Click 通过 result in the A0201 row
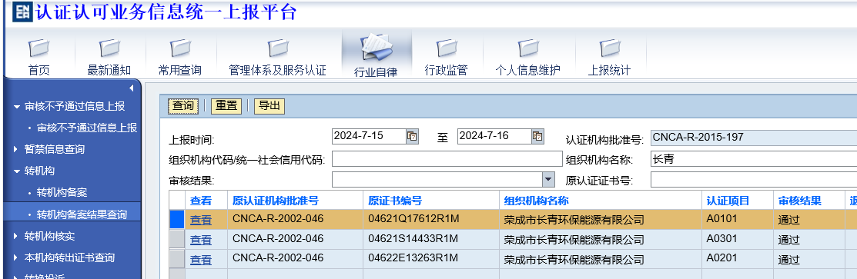Screen dimensions: 857x279 click(788, 260)
